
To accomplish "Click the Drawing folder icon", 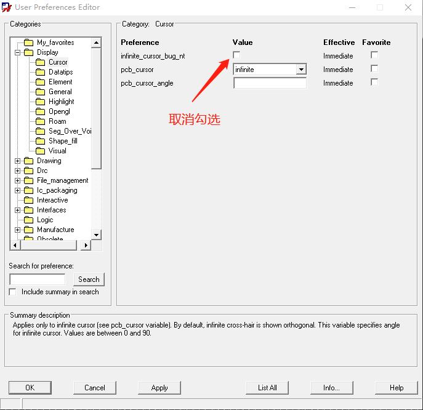I will (x=28, y=161).
